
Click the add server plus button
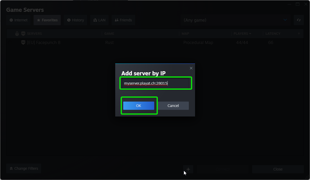point(188,169)
